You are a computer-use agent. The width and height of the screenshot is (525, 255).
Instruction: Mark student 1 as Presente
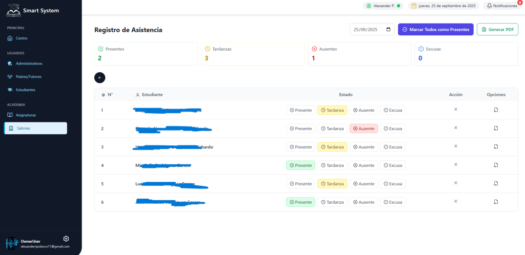pyautogui.click(x=300, y=110)
